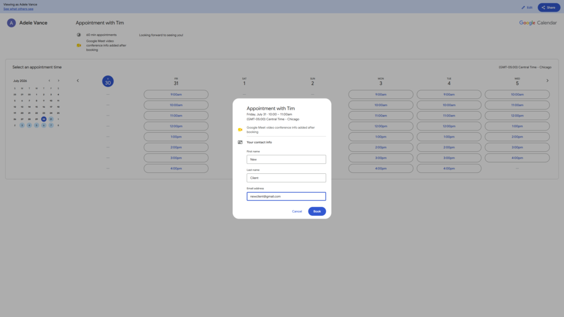The height and width of the screenshot is (317, 564).
Task: Click the Central Time - Chicago timezone label
Action: point(525,67)
